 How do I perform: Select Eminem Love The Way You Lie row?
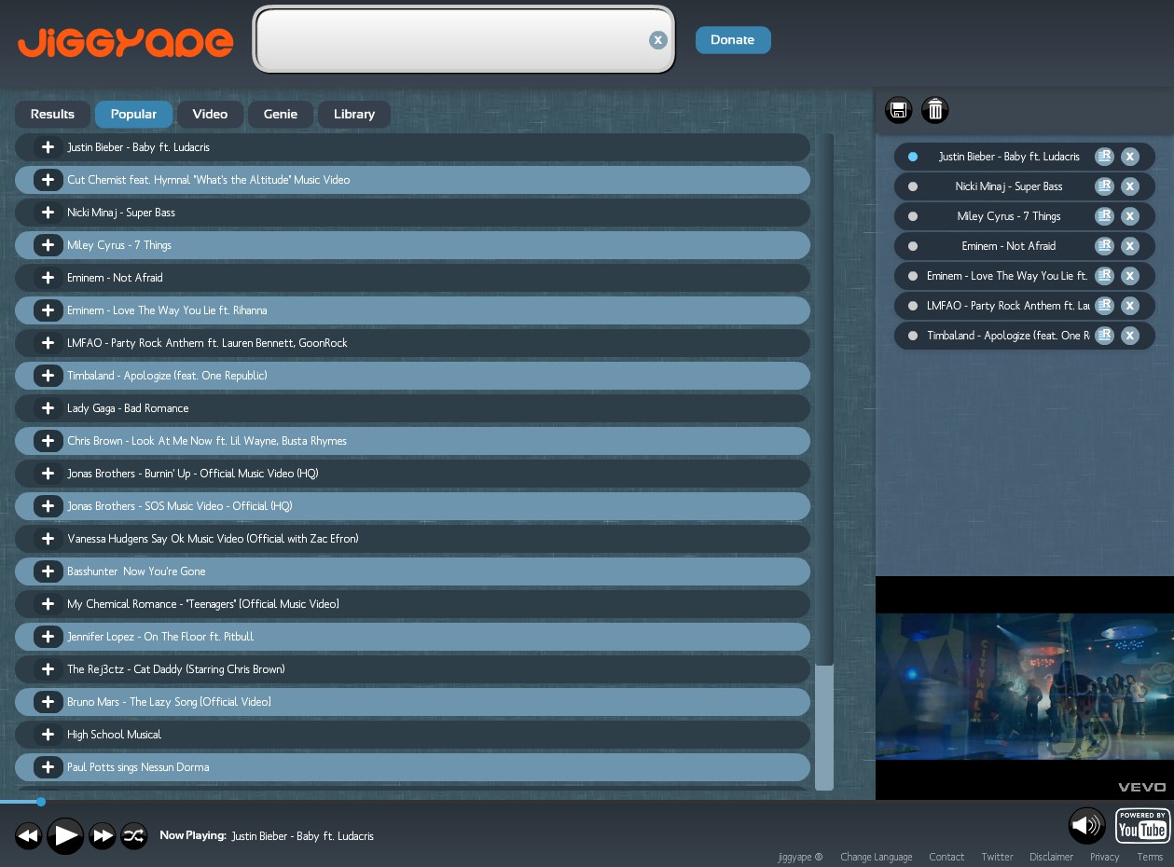point(412,310)
